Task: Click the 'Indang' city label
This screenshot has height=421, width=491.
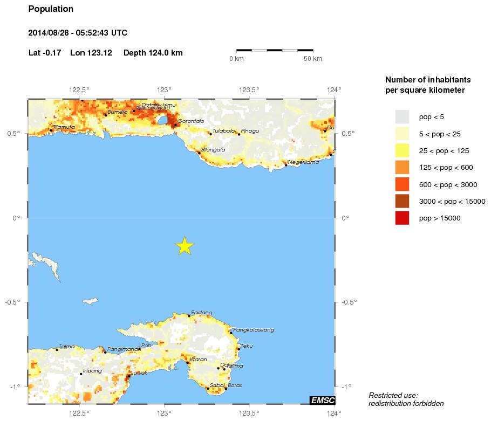Action: pos(92,371)
